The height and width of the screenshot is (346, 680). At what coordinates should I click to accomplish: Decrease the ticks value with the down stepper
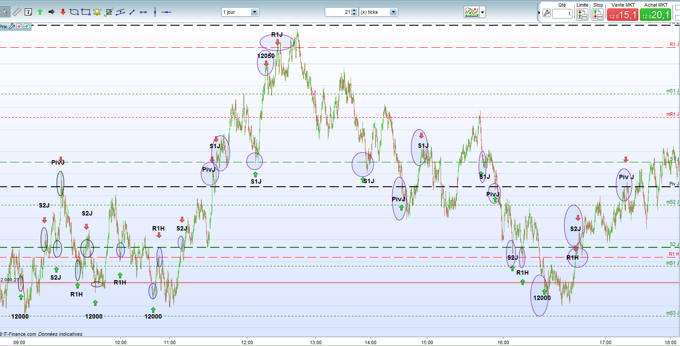click(x=353, y=14)
